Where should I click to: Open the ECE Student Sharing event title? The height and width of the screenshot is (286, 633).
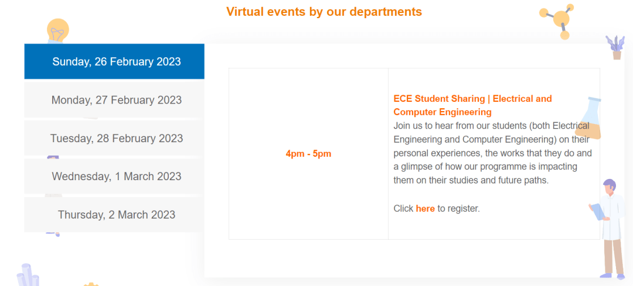[x=472, y=105]
